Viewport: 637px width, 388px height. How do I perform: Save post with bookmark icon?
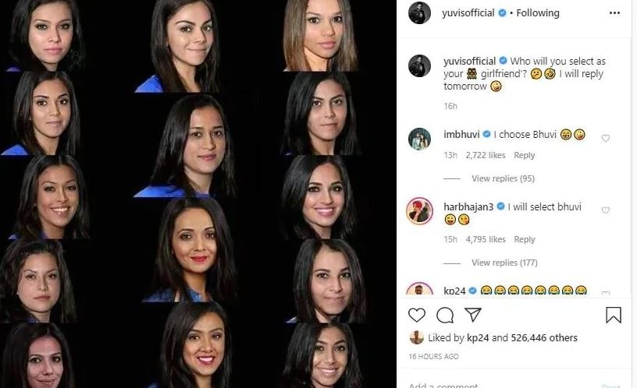coord(614,315)
